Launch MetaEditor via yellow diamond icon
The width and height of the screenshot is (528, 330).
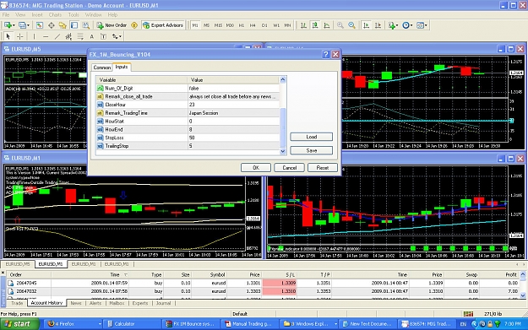[x=134, y=25]
